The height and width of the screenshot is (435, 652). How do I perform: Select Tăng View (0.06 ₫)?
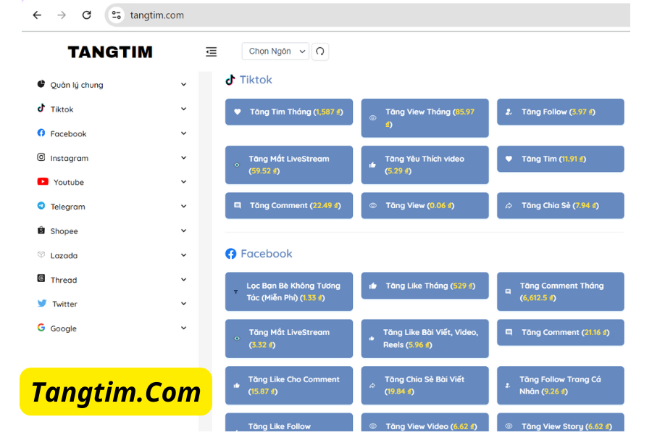tap(425, 206)
